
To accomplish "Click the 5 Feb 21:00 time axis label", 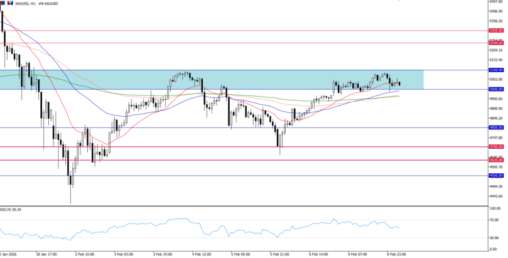I will pyautogui.click(x=280, y=254).
